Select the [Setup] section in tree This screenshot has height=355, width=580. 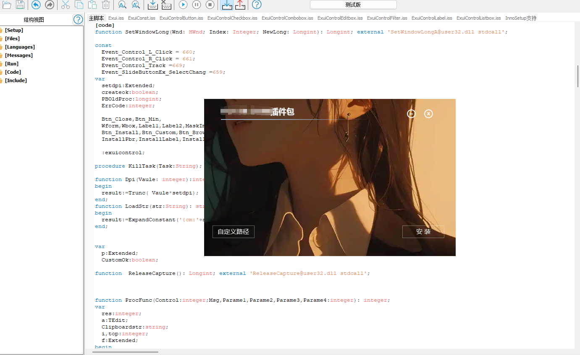coord(14,30)
